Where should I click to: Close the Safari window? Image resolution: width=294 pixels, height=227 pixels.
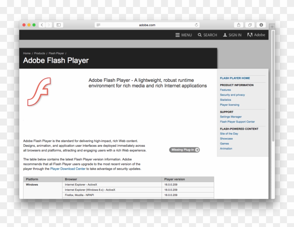[24, 25]
